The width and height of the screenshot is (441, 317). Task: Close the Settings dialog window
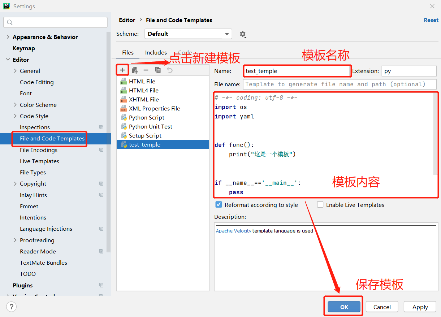[x=432, y=6]
